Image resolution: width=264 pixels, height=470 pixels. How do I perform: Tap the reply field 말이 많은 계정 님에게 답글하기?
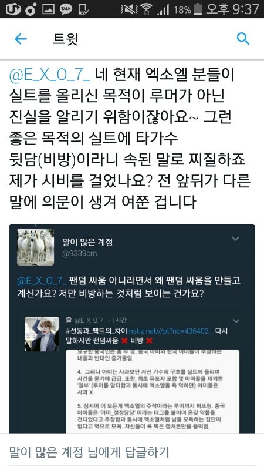tap(132, 452)
